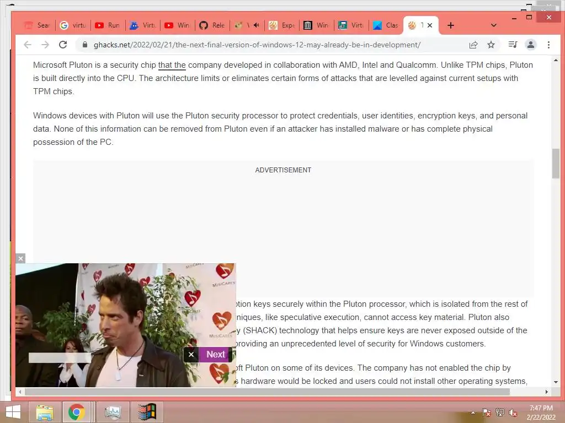This screenshot has width=565, height=423.
Task: Click the horizontal scrollbar thumb
Action: click(x=267, y=392)
